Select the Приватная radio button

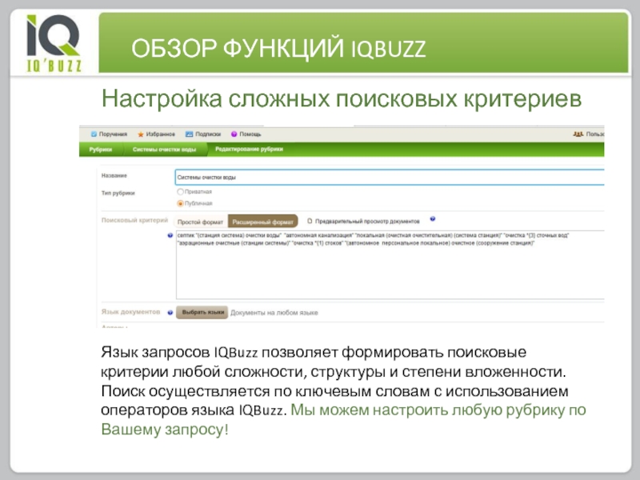click(x=180, y=191)
